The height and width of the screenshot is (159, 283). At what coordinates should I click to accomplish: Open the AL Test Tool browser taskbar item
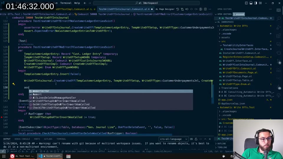[x=22, y=156]
